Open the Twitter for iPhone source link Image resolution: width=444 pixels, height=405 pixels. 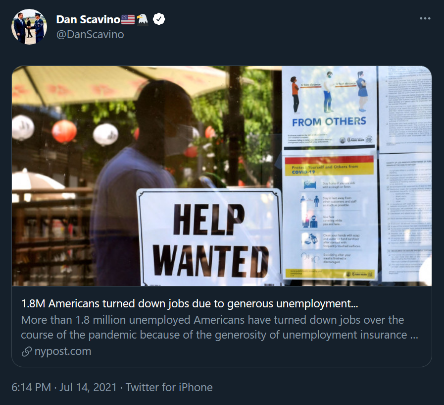(x=169, y=388)
